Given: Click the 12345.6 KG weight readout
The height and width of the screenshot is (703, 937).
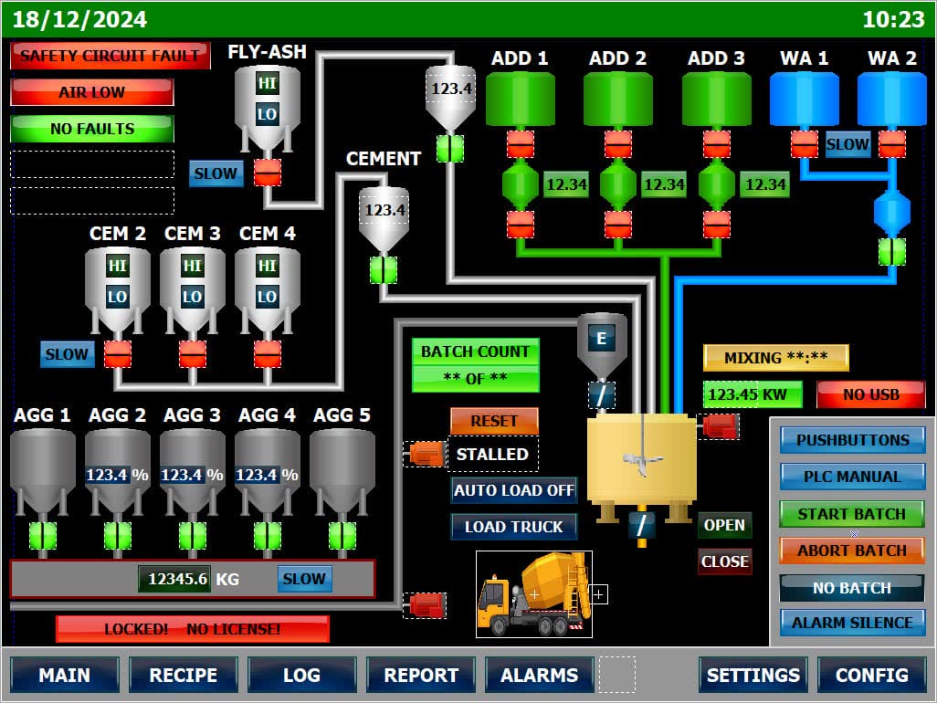Looking at the screenshot, I should point(174,579).
